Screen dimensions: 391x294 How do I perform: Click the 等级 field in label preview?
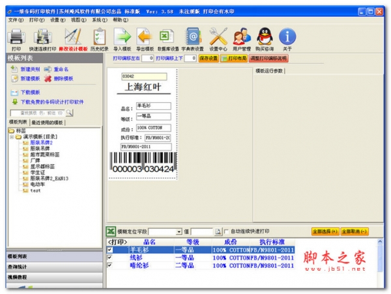[x=153, y=116]
